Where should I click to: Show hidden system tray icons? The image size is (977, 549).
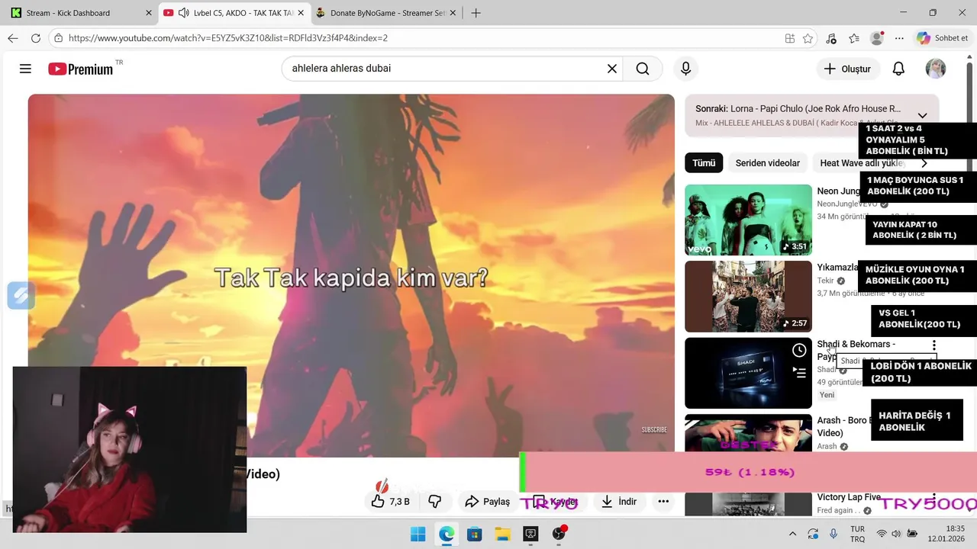792,534
